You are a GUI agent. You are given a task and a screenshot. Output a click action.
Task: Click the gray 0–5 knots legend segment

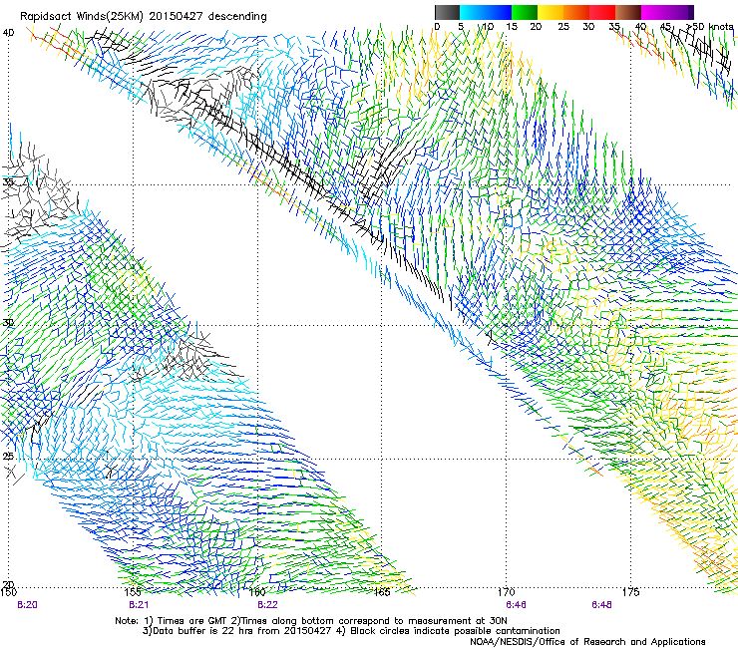(447, 12)
